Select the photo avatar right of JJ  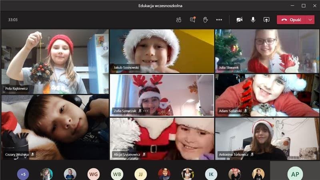click(x=164, y=174)
